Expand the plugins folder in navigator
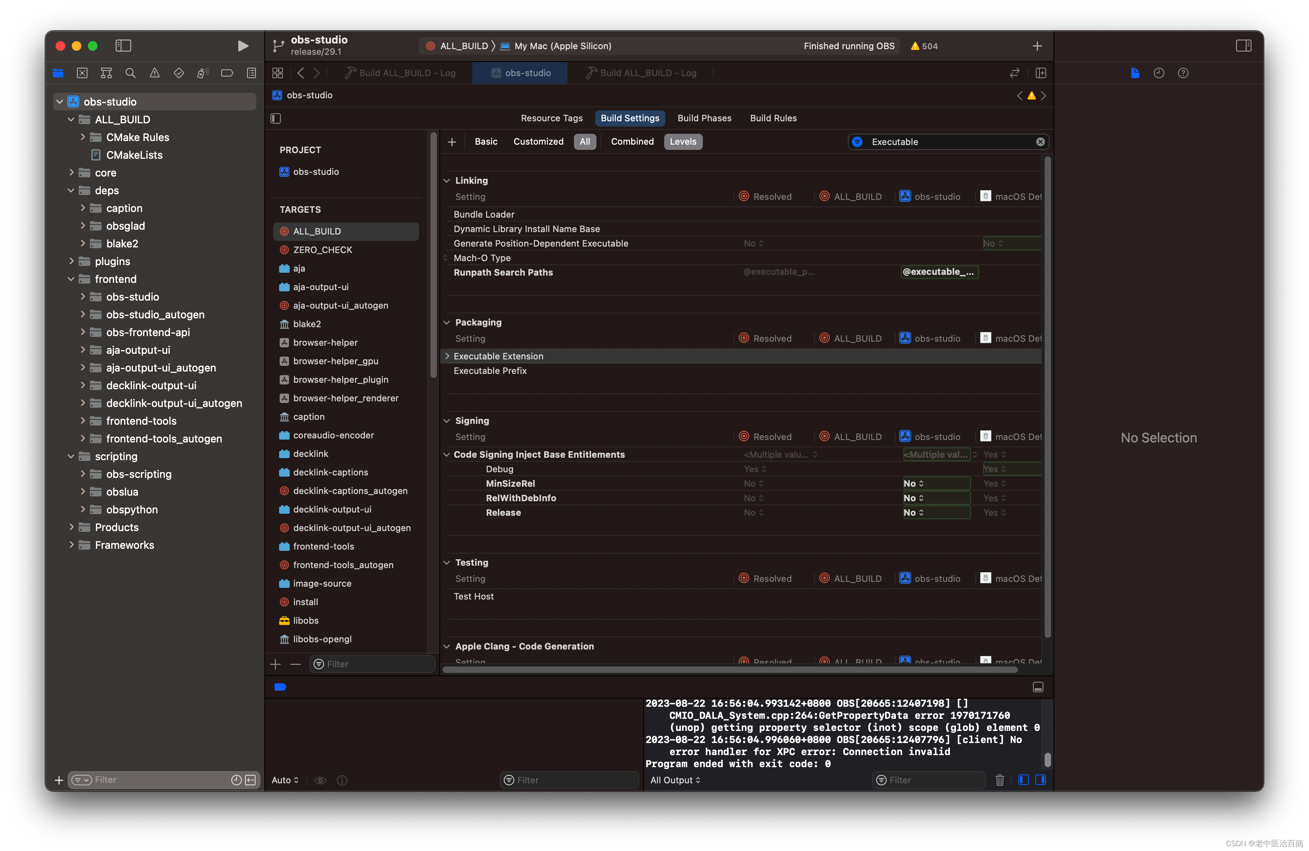The width and height of the screenshot is (1309, 851). point(71,261)
